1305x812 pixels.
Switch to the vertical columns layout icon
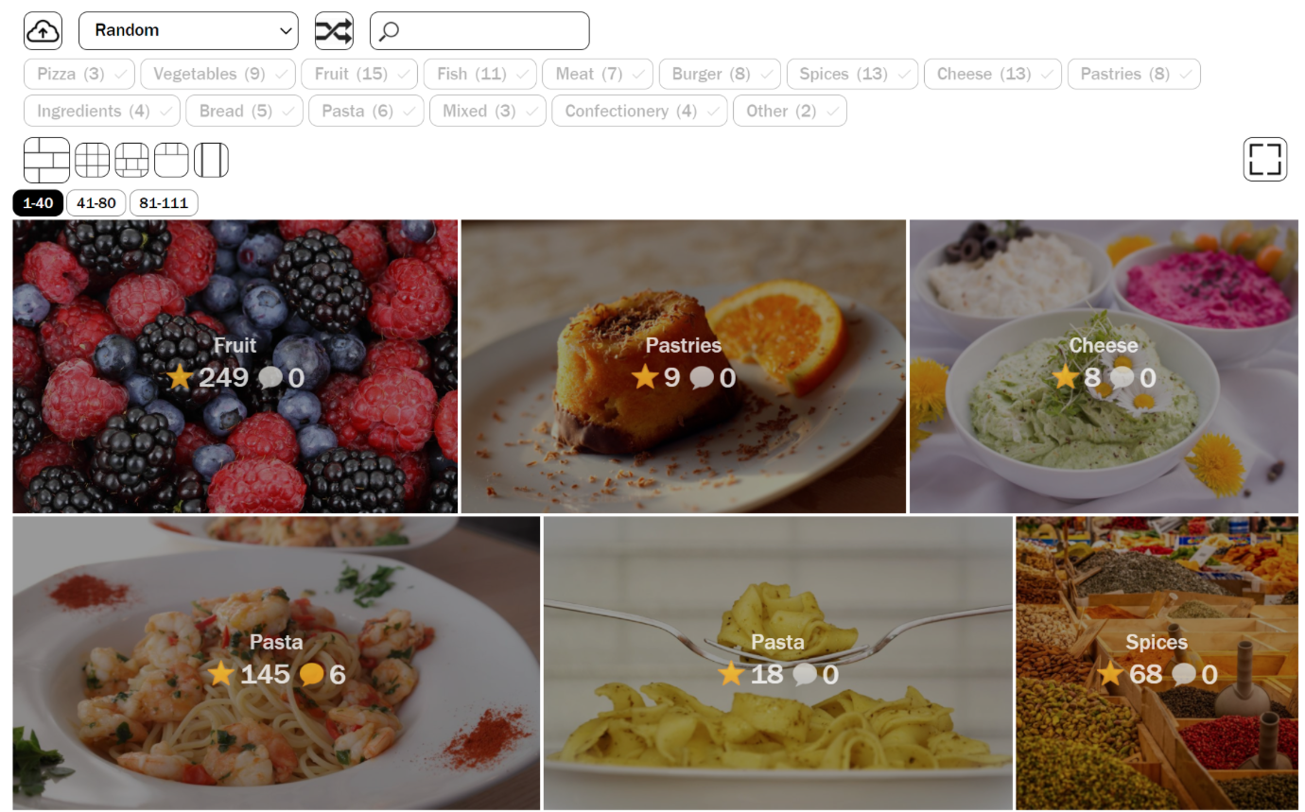point(212,160)
